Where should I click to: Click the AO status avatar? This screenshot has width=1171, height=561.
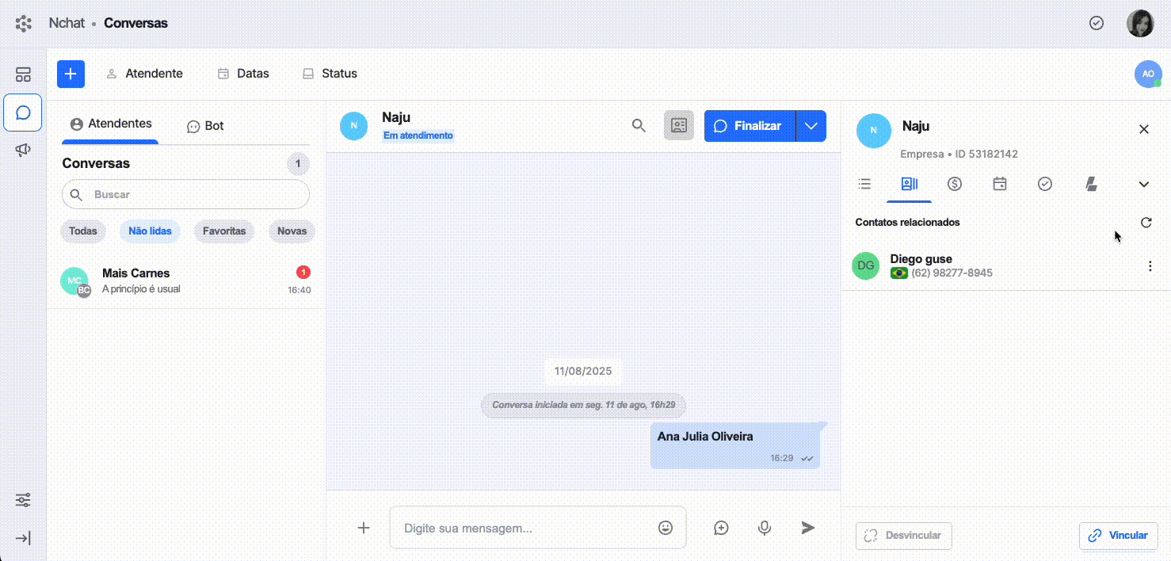[x=1148, y=74]
